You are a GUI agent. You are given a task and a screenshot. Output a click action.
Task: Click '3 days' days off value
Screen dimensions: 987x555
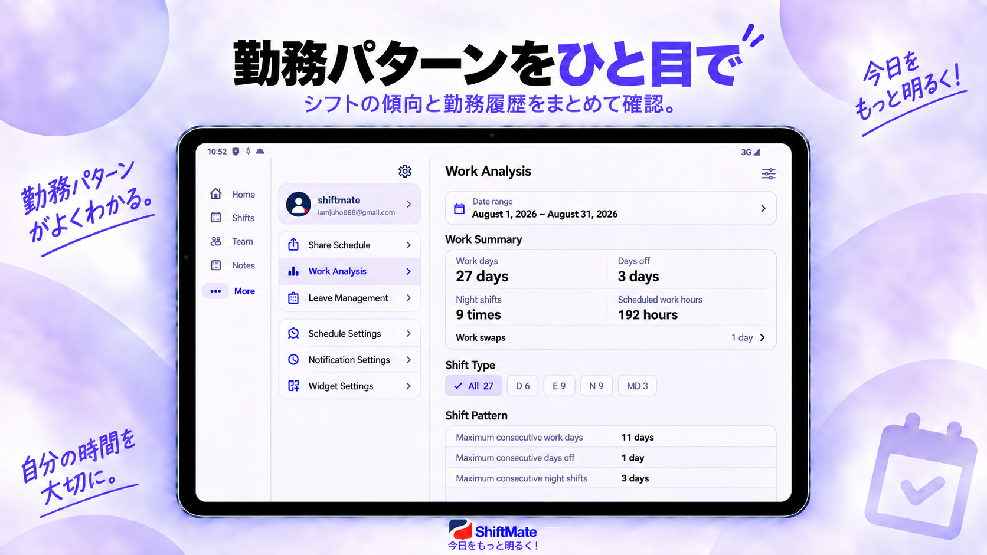(x=638, y=276)
